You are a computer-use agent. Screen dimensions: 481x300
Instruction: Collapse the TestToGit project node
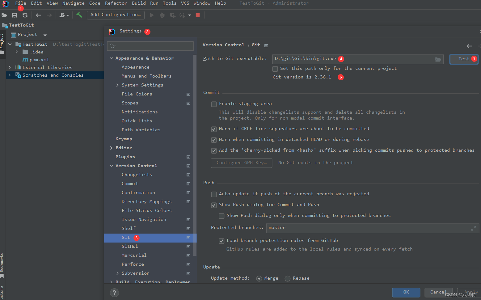click(10, 44)
